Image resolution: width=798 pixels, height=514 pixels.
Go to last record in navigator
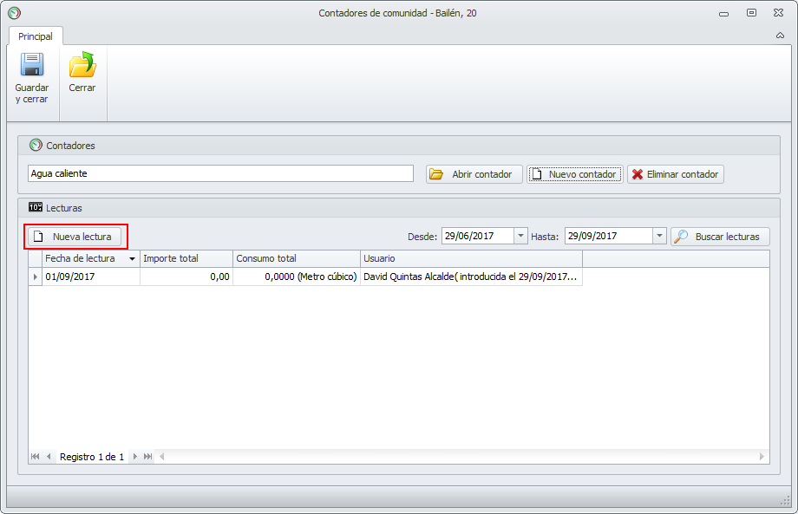(x=148, y=457)
